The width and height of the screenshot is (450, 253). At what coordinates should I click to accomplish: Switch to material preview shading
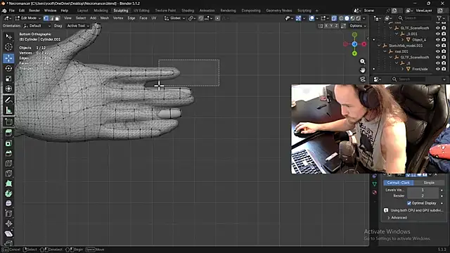pos(352,18)
